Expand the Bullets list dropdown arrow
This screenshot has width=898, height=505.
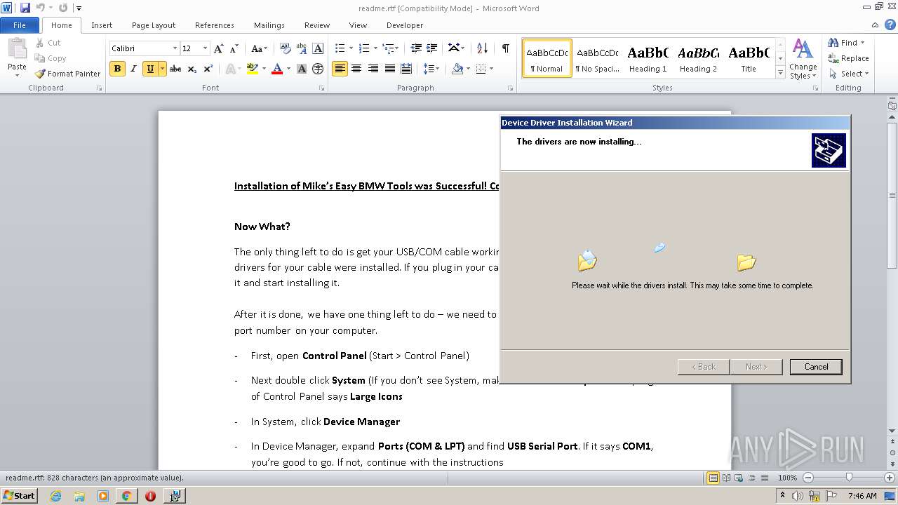click(351, 48)
